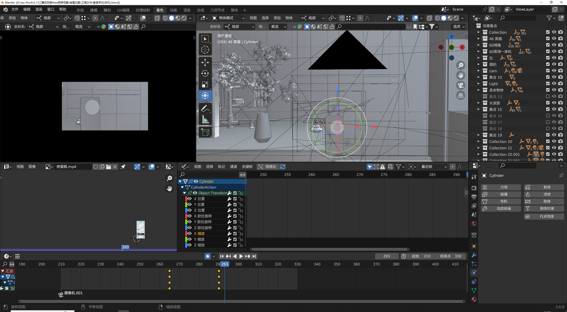Choose the 3D cursor tool
This screenshot has height=312, width=567.
(205, 49)
